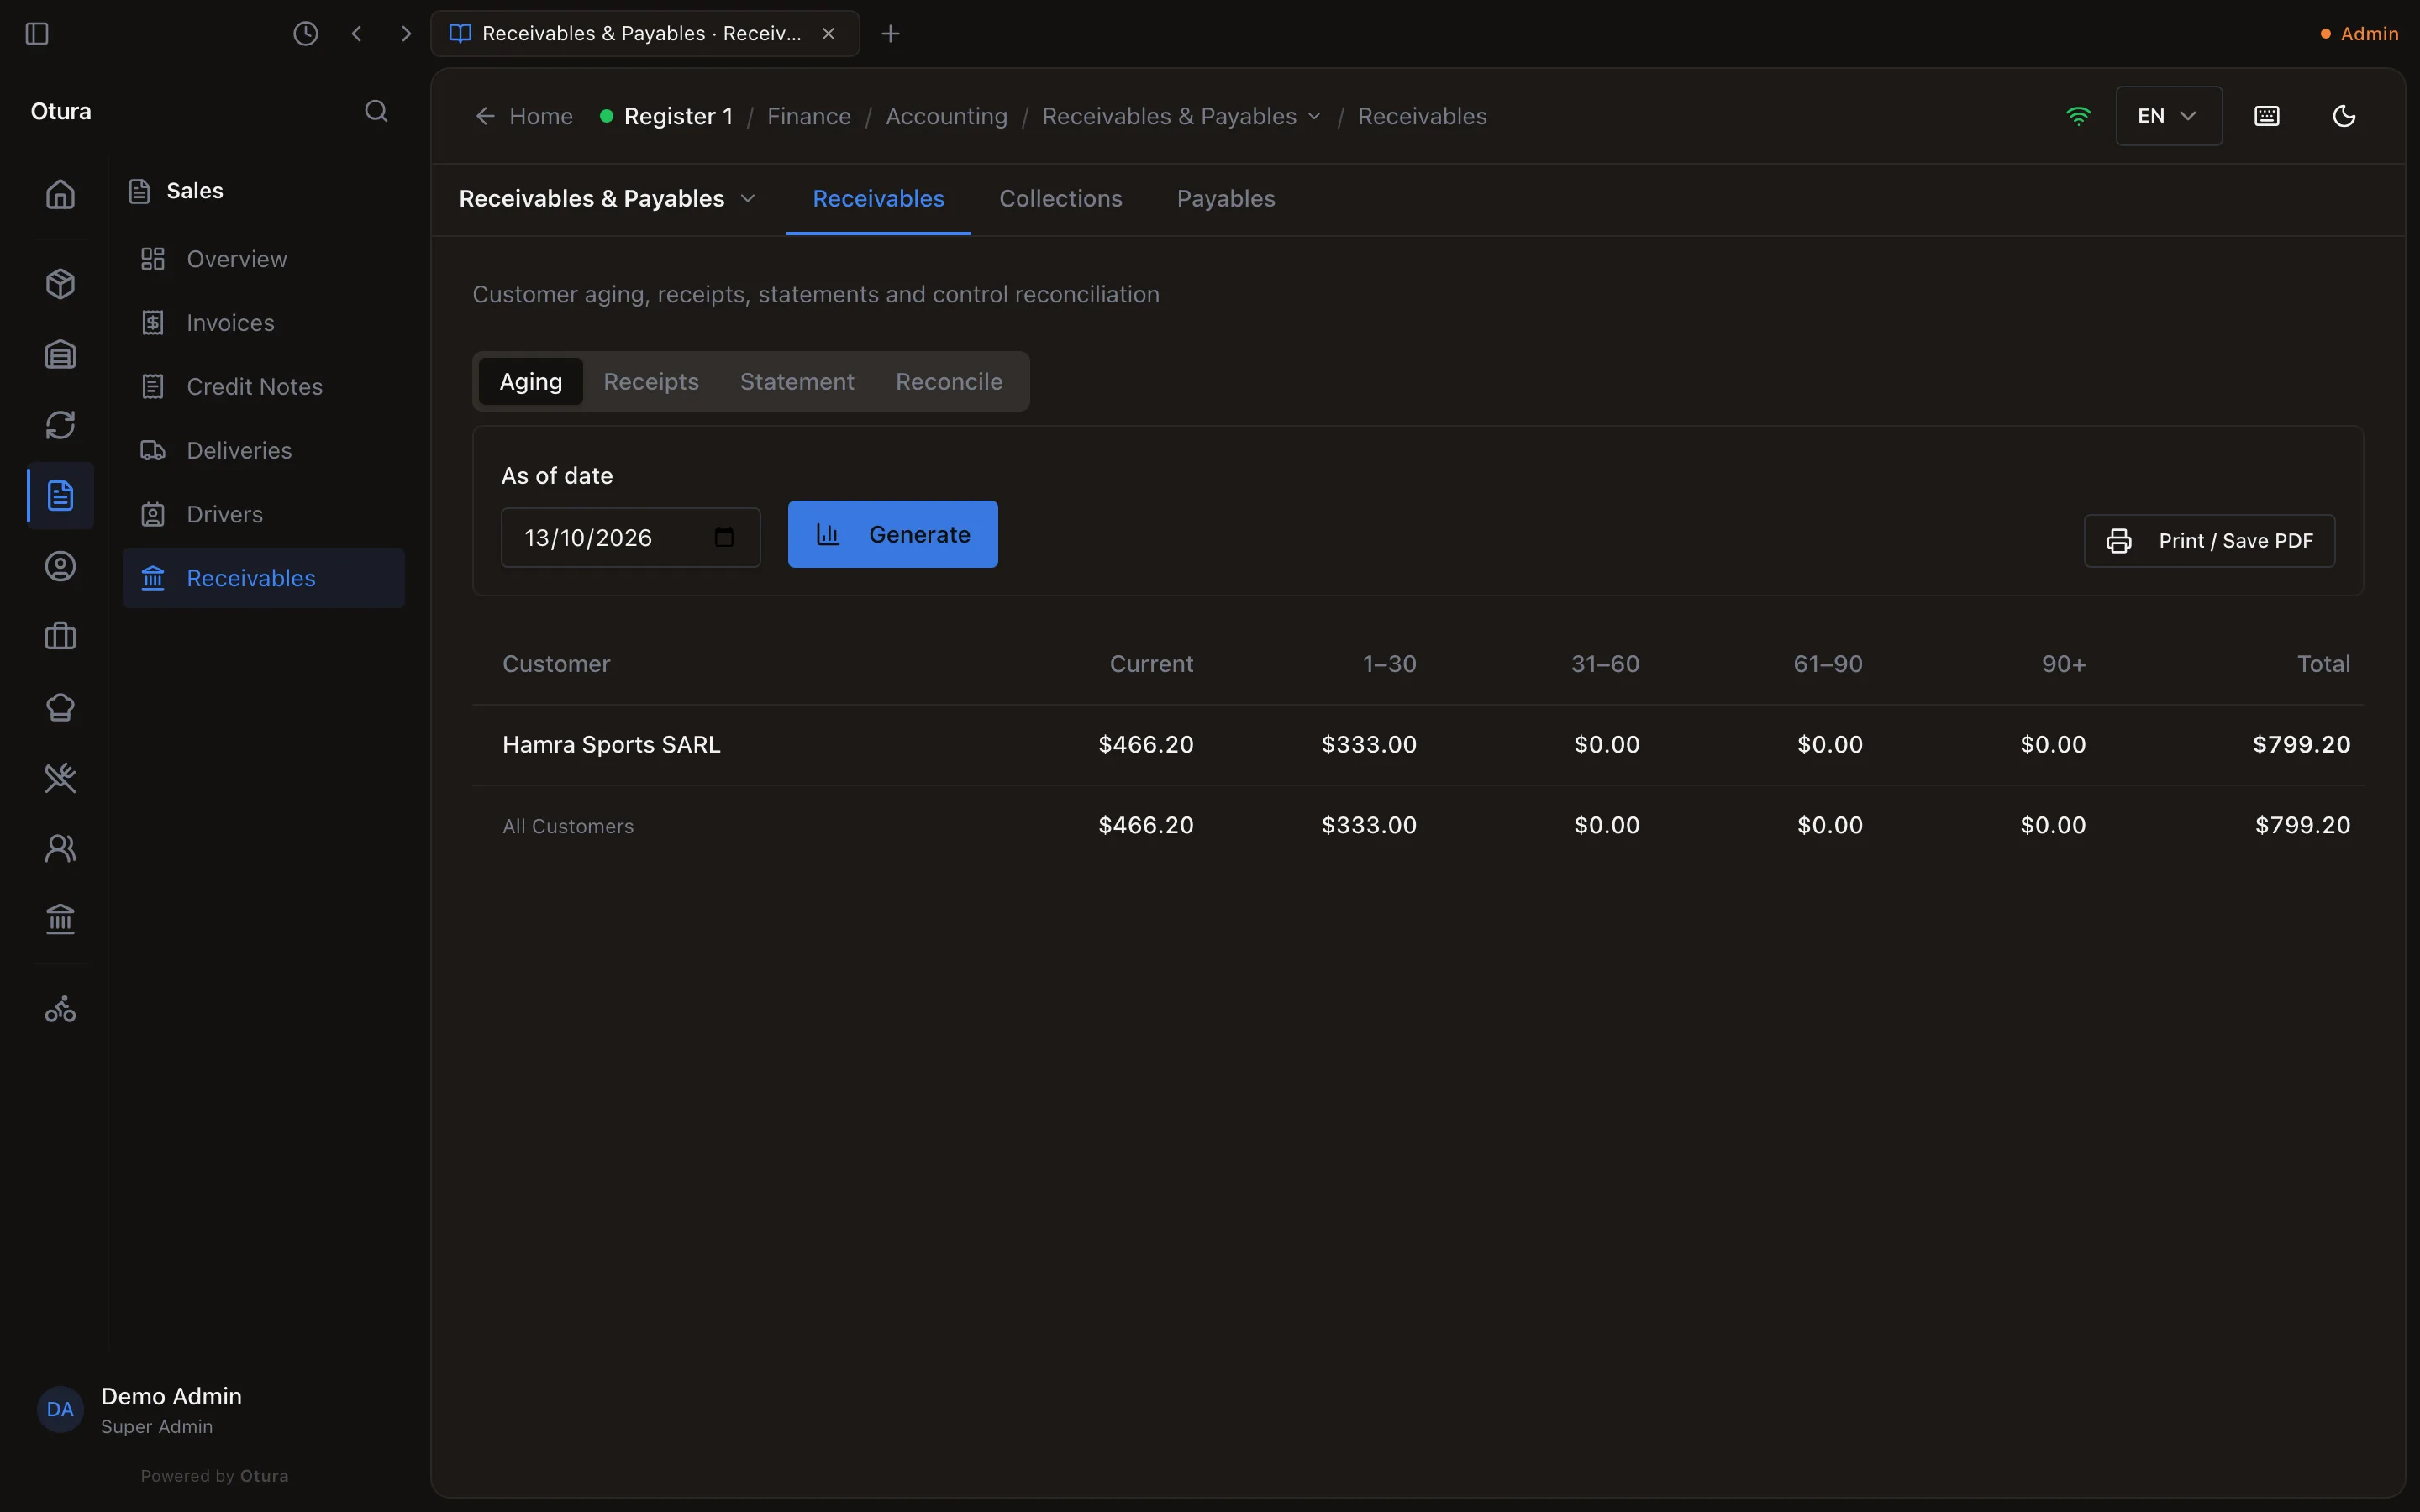Open Drivers in the Sales menu
This screenshot has width=2420, height=1512.
[x=263, y=514]
